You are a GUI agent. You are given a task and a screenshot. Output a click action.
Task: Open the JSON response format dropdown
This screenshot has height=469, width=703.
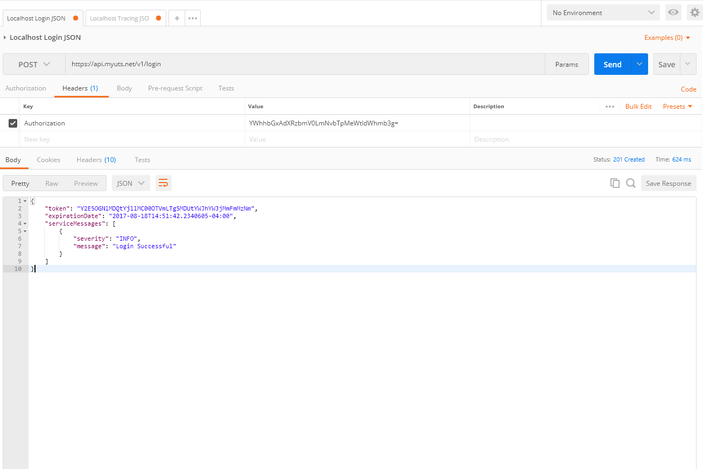[x=130, y=183]
